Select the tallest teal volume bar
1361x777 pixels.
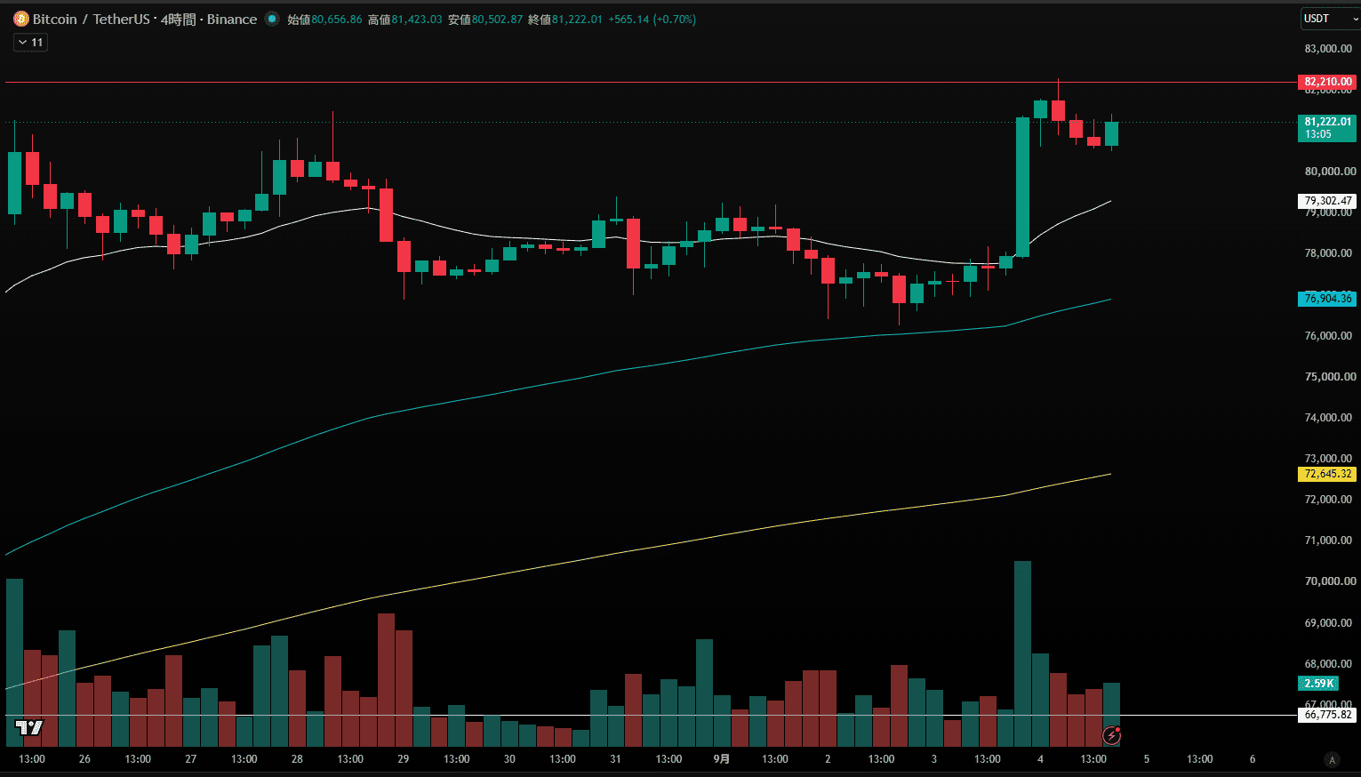coord(1023,653)
